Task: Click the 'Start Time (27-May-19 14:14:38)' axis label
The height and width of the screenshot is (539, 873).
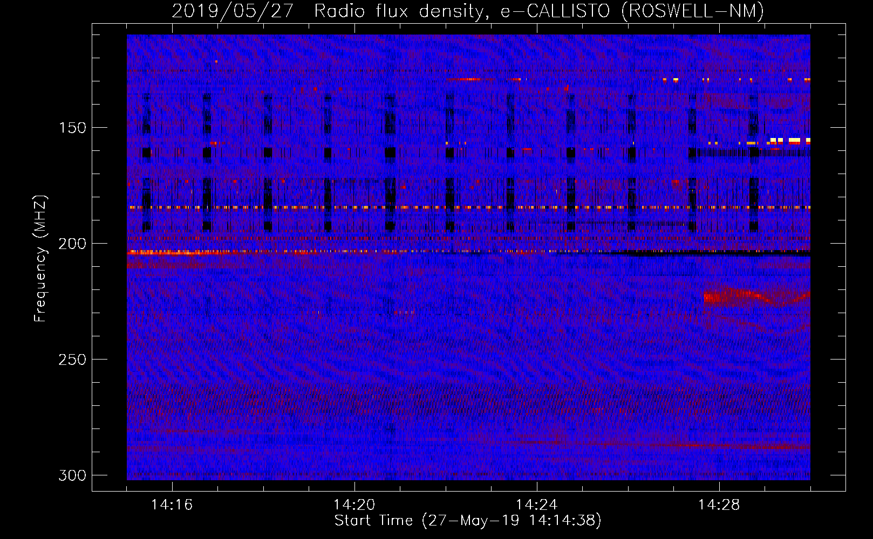Action: pos(468,521)
